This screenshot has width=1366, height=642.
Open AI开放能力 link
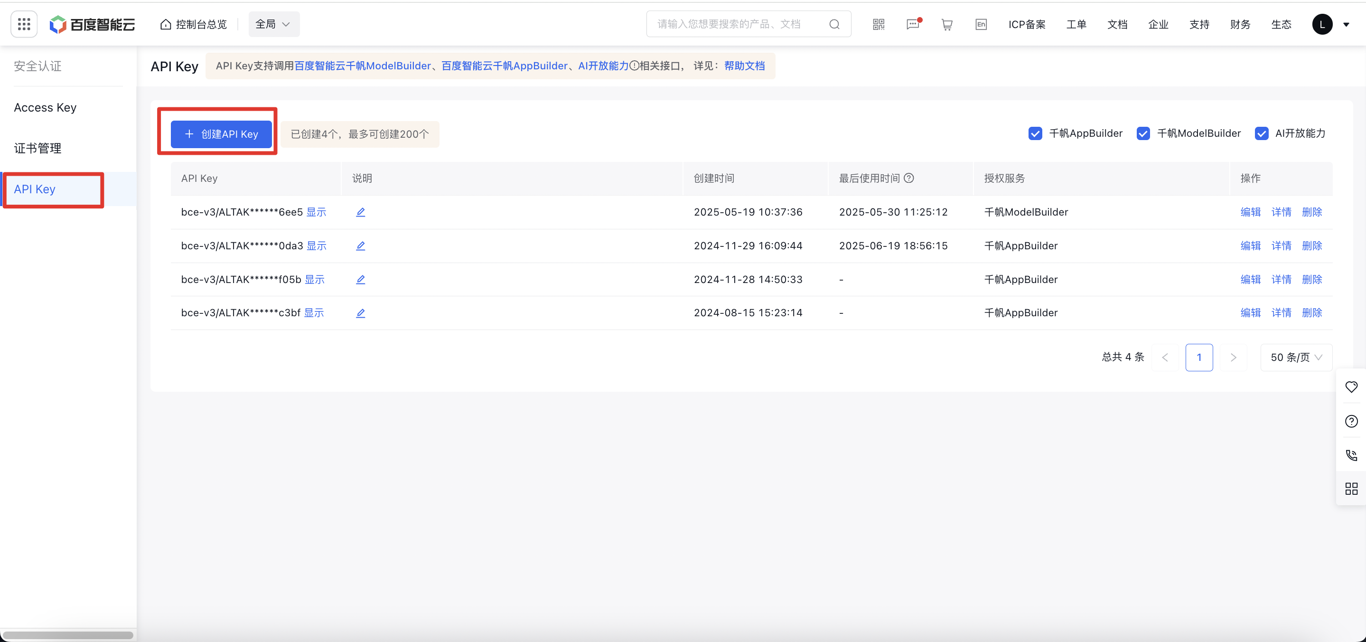pos(603,66)
